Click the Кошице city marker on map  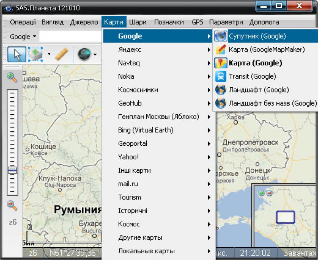coord(27,149)
